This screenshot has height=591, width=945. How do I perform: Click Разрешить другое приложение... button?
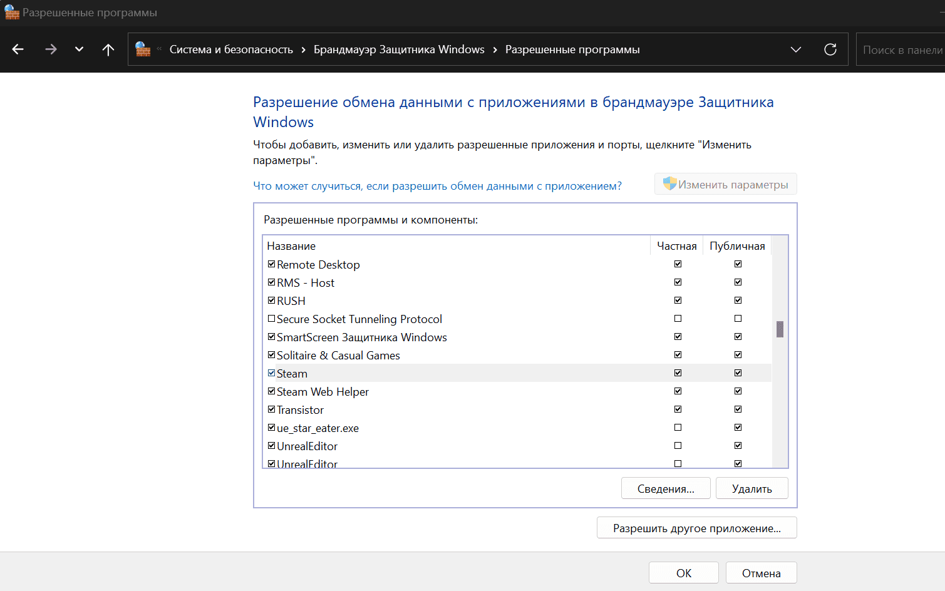point(697,528)
